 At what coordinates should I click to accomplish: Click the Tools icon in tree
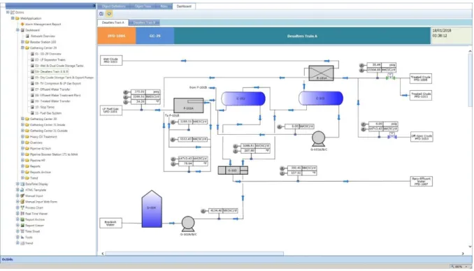coord(22,237)
